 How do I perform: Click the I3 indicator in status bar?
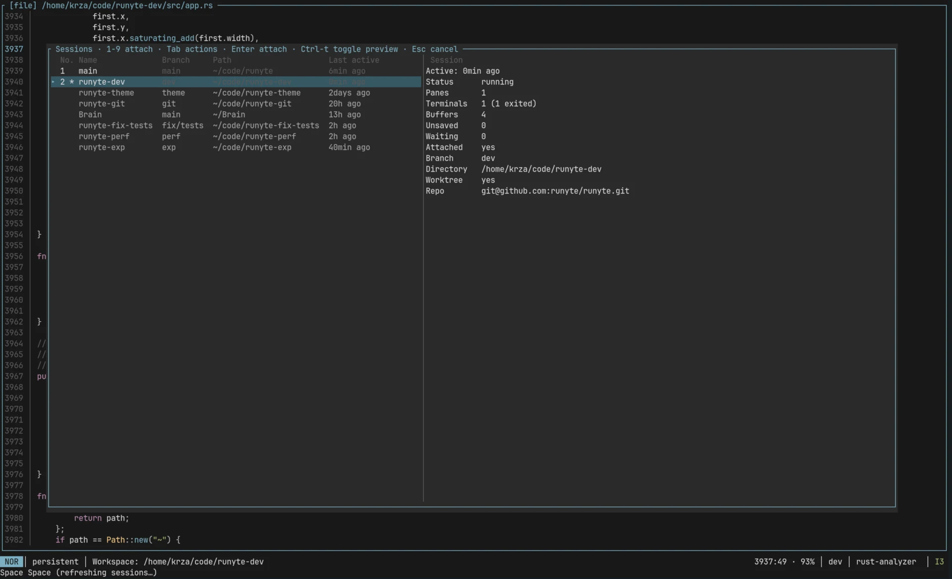(x=939, y=562)
